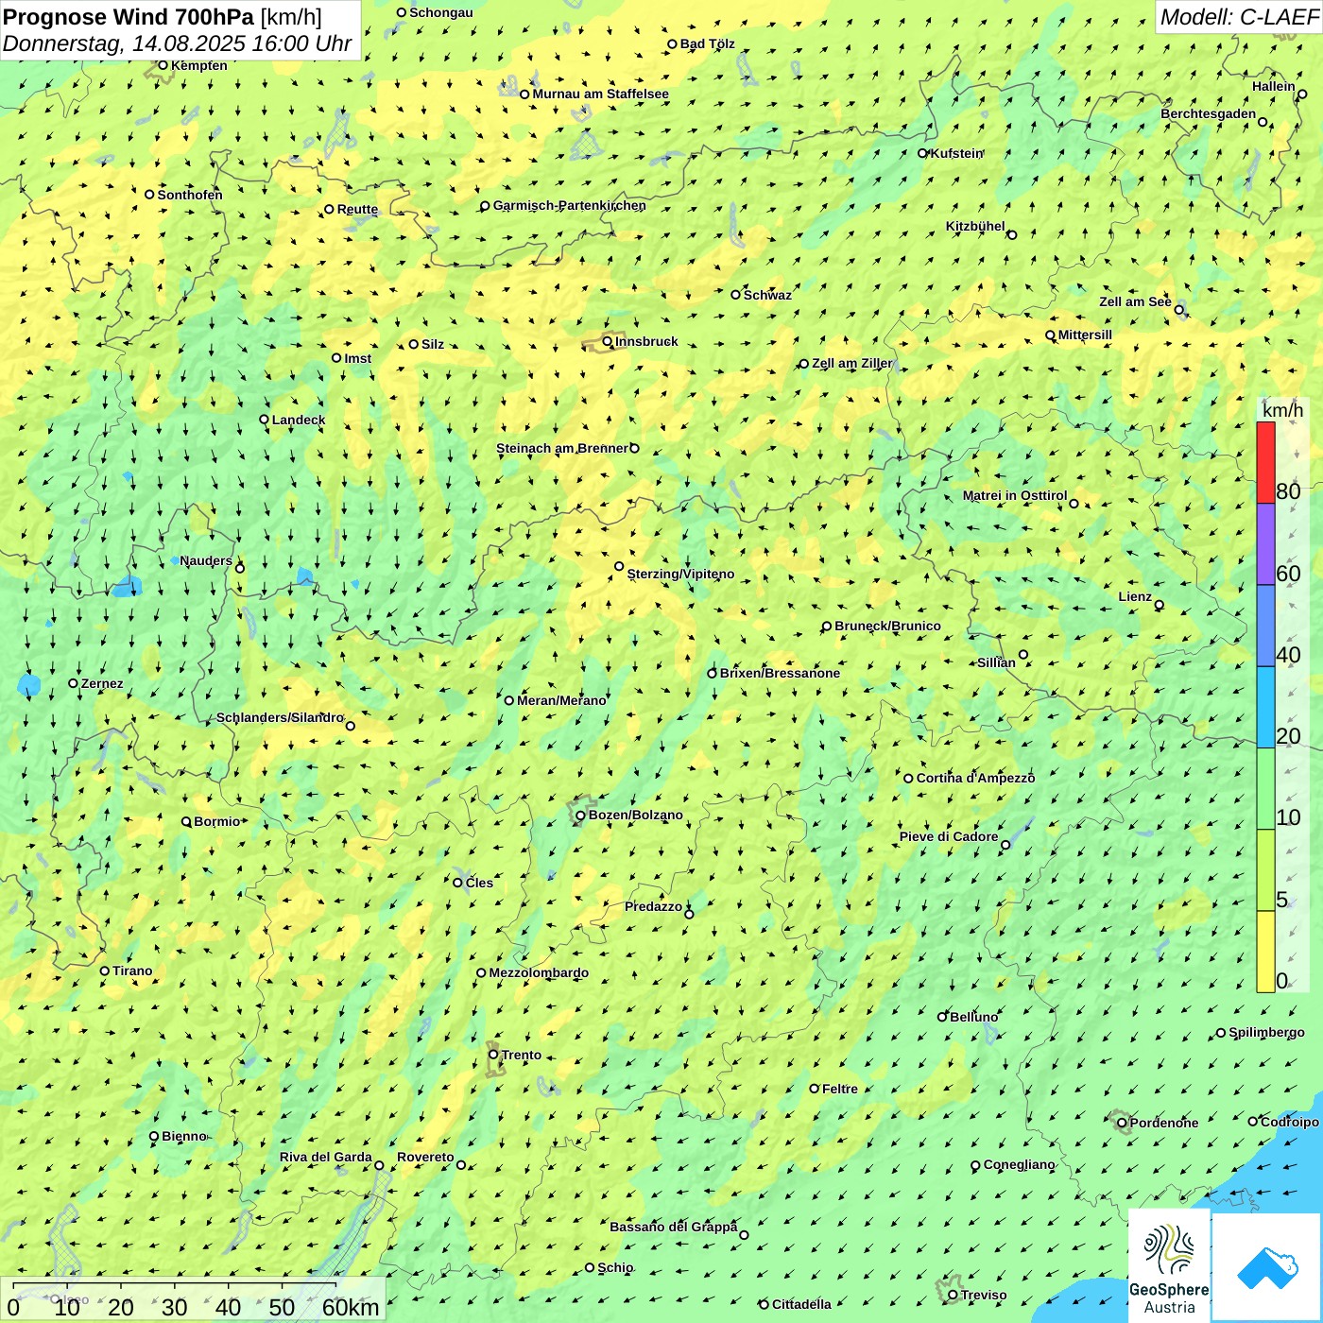Pick the cyan segment of the wind legend
The height and width of the screenshot is (1323, 1323).
coord(1265,708)
